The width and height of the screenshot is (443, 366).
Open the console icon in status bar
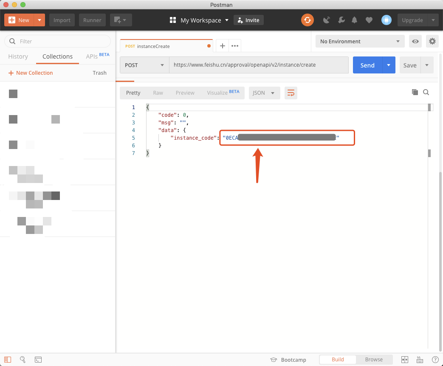(x=38, y=360)
